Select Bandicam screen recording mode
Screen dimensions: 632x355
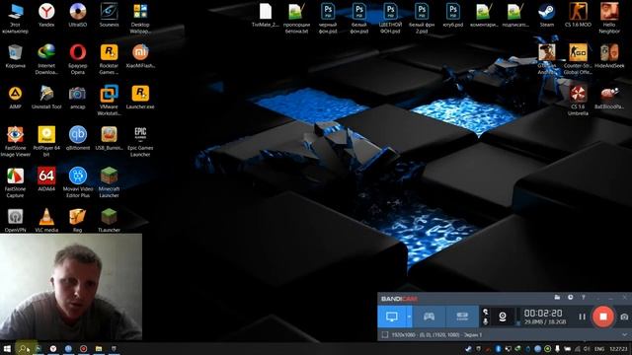point(392,317)
